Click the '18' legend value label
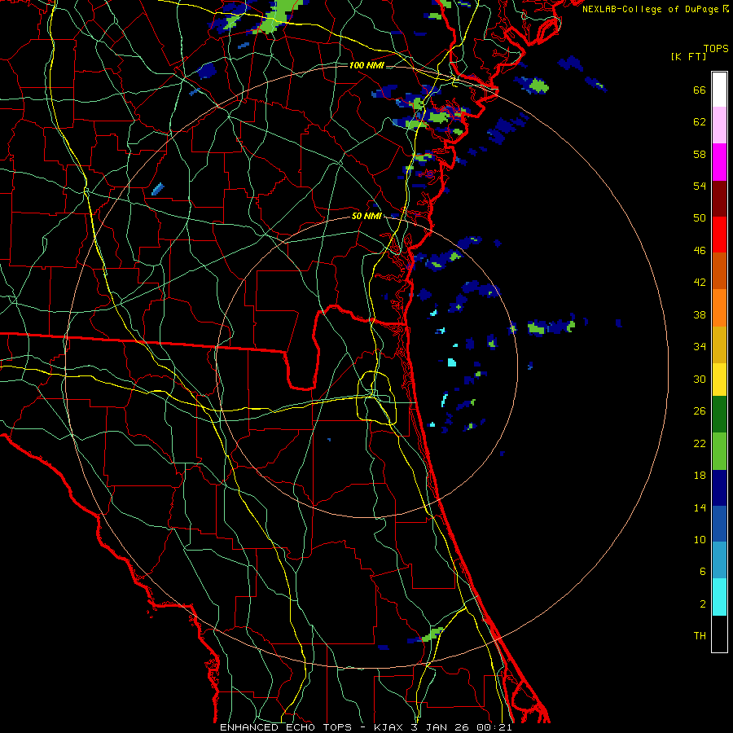This screenshot has height=733, width=733. pyautogui.click(x=700, y=476)
